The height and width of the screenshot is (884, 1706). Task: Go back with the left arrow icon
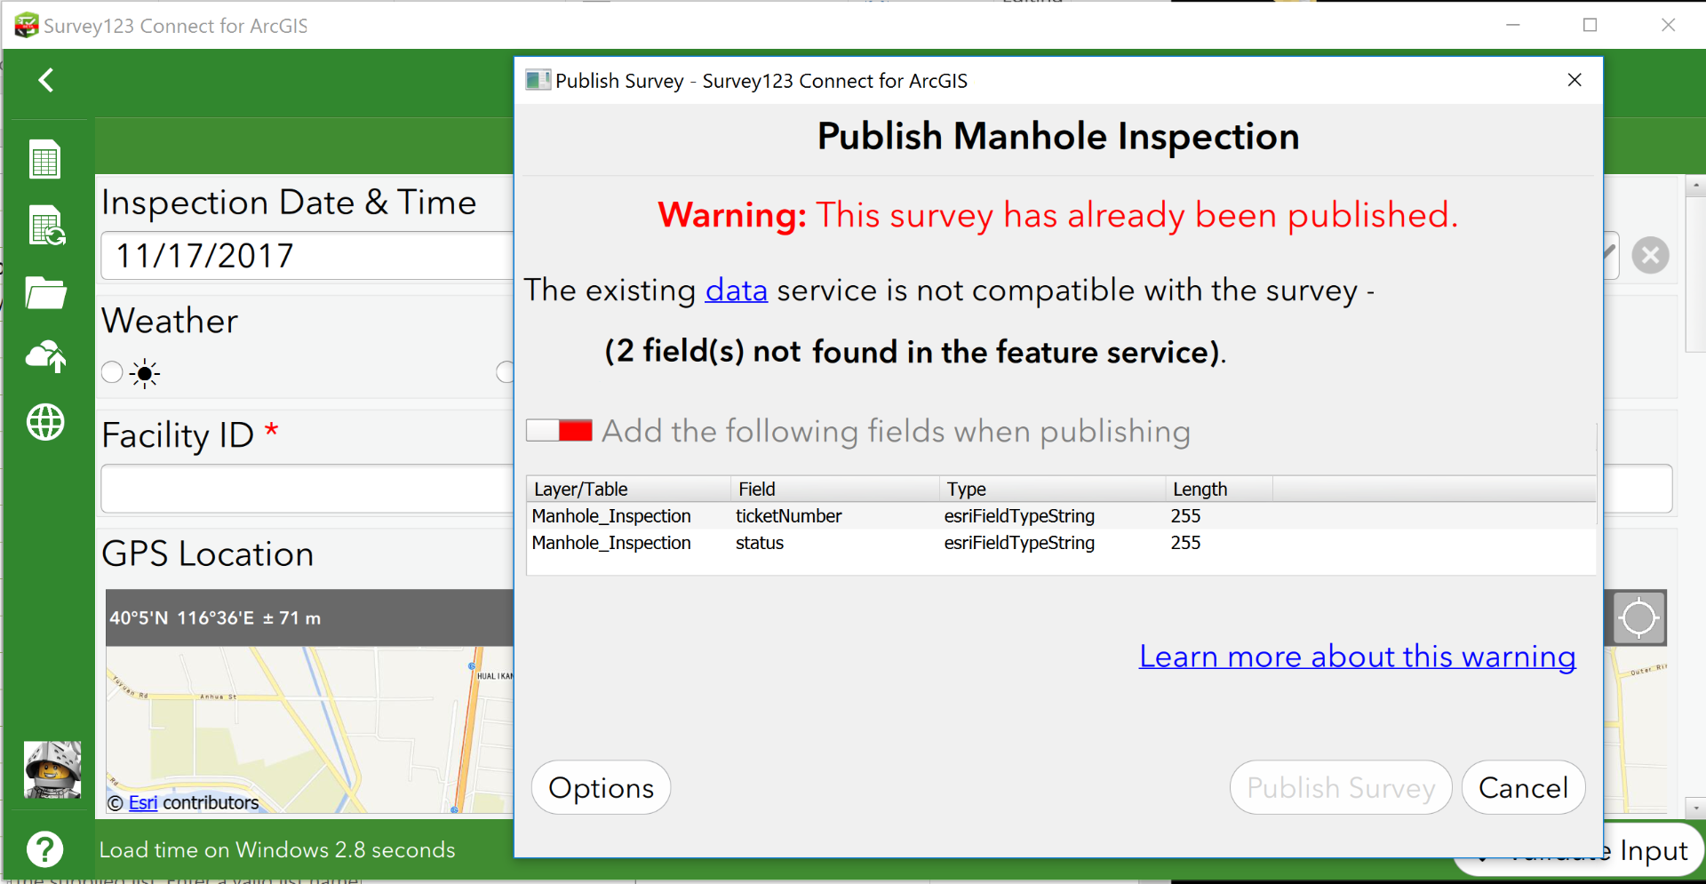pos(46,80)
